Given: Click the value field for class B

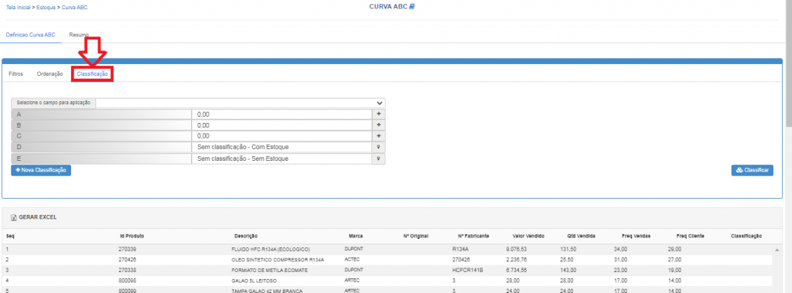Looking at the screenshot, I should pos(282,125).
